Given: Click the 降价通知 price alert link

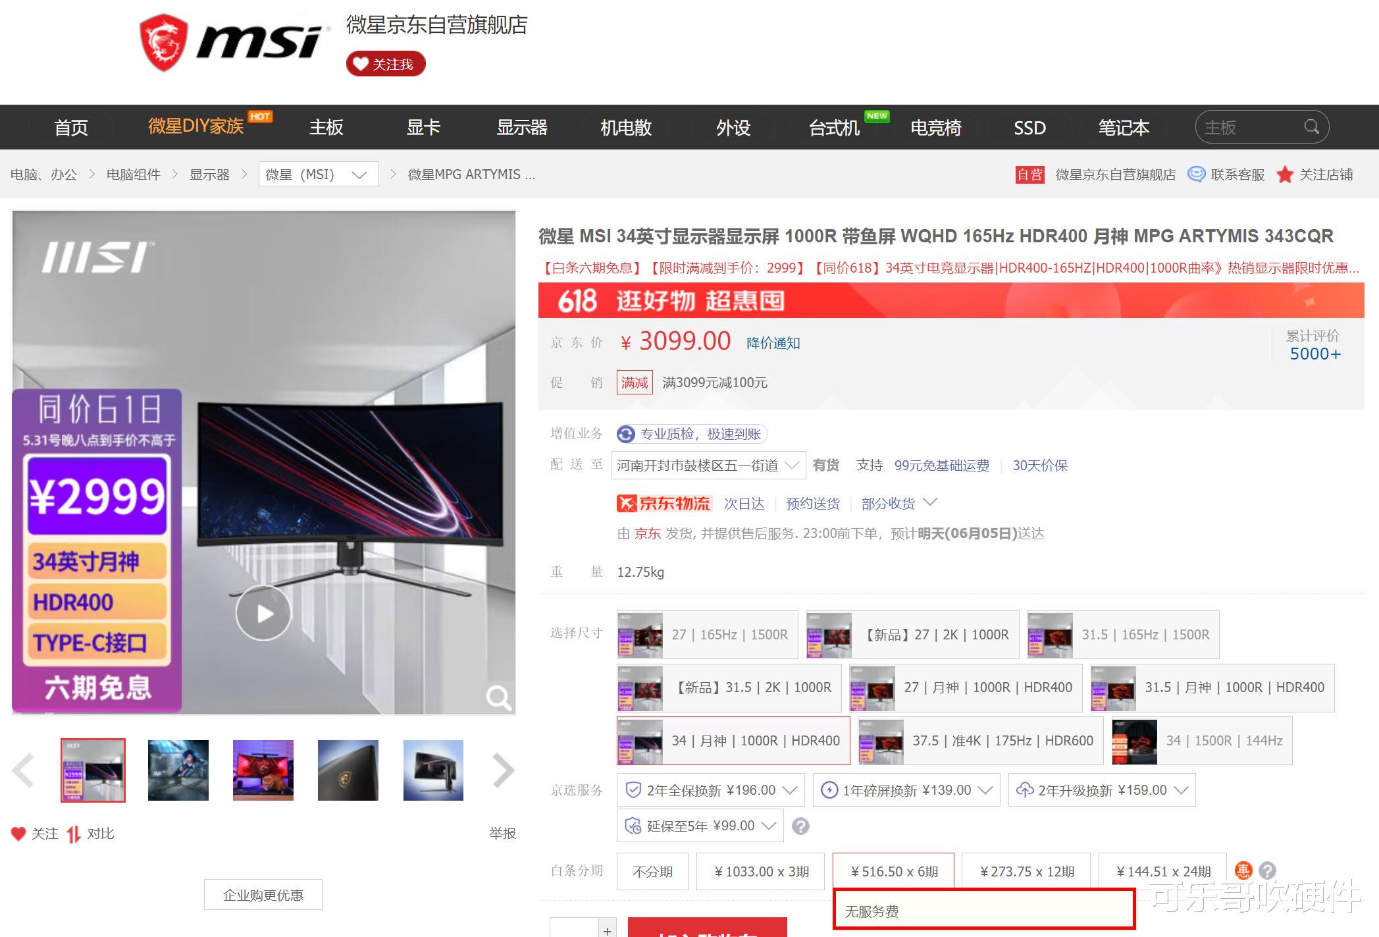Looking at the screenshot, I should [x=773, y=343].
